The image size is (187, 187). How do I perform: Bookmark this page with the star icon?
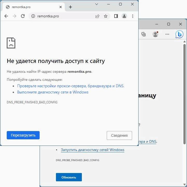coord(106,16)
